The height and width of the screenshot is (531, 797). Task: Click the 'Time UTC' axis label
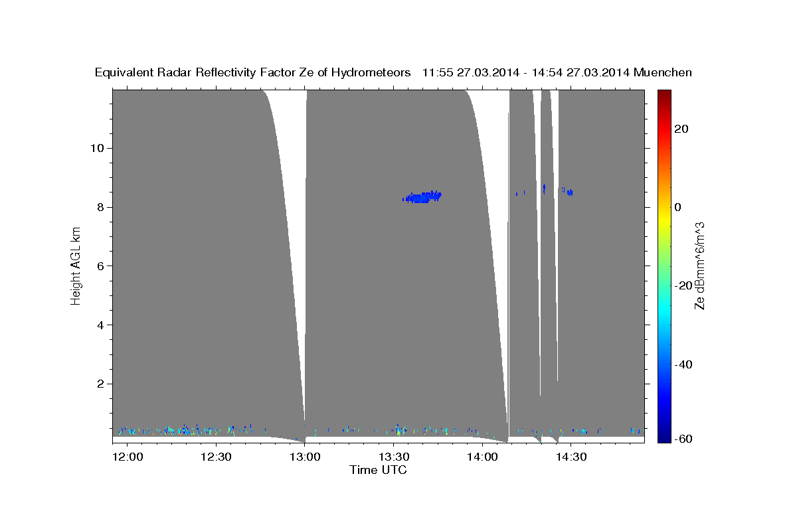coord(378,470)
